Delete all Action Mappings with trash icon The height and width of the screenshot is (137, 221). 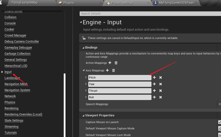tap(116, 63)
